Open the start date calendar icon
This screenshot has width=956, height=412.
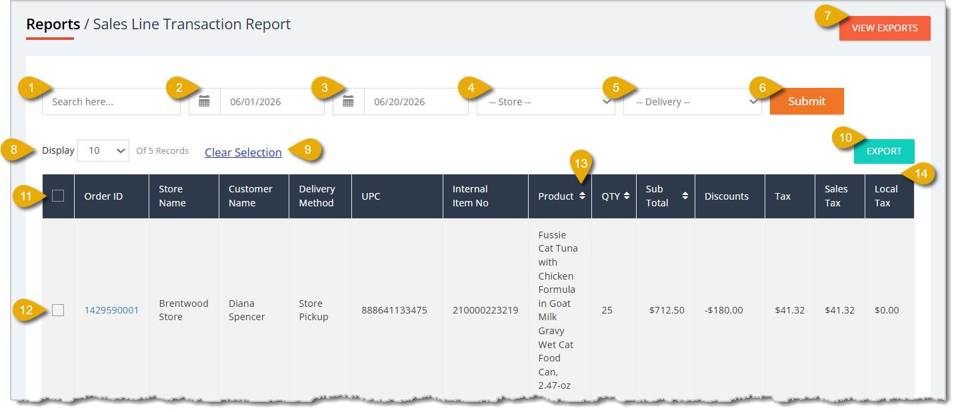[x=205, y=102]
